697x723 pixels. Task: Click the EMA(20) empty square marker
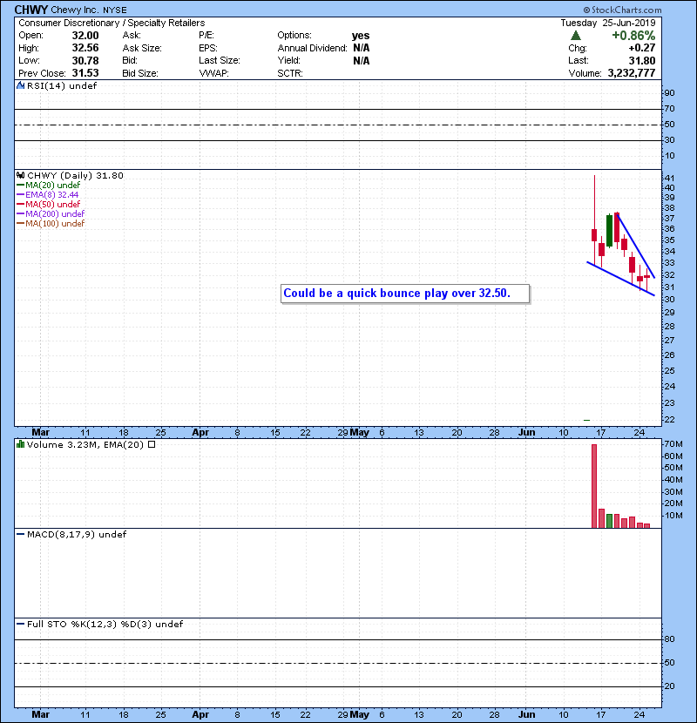click(x=152, y=444)
